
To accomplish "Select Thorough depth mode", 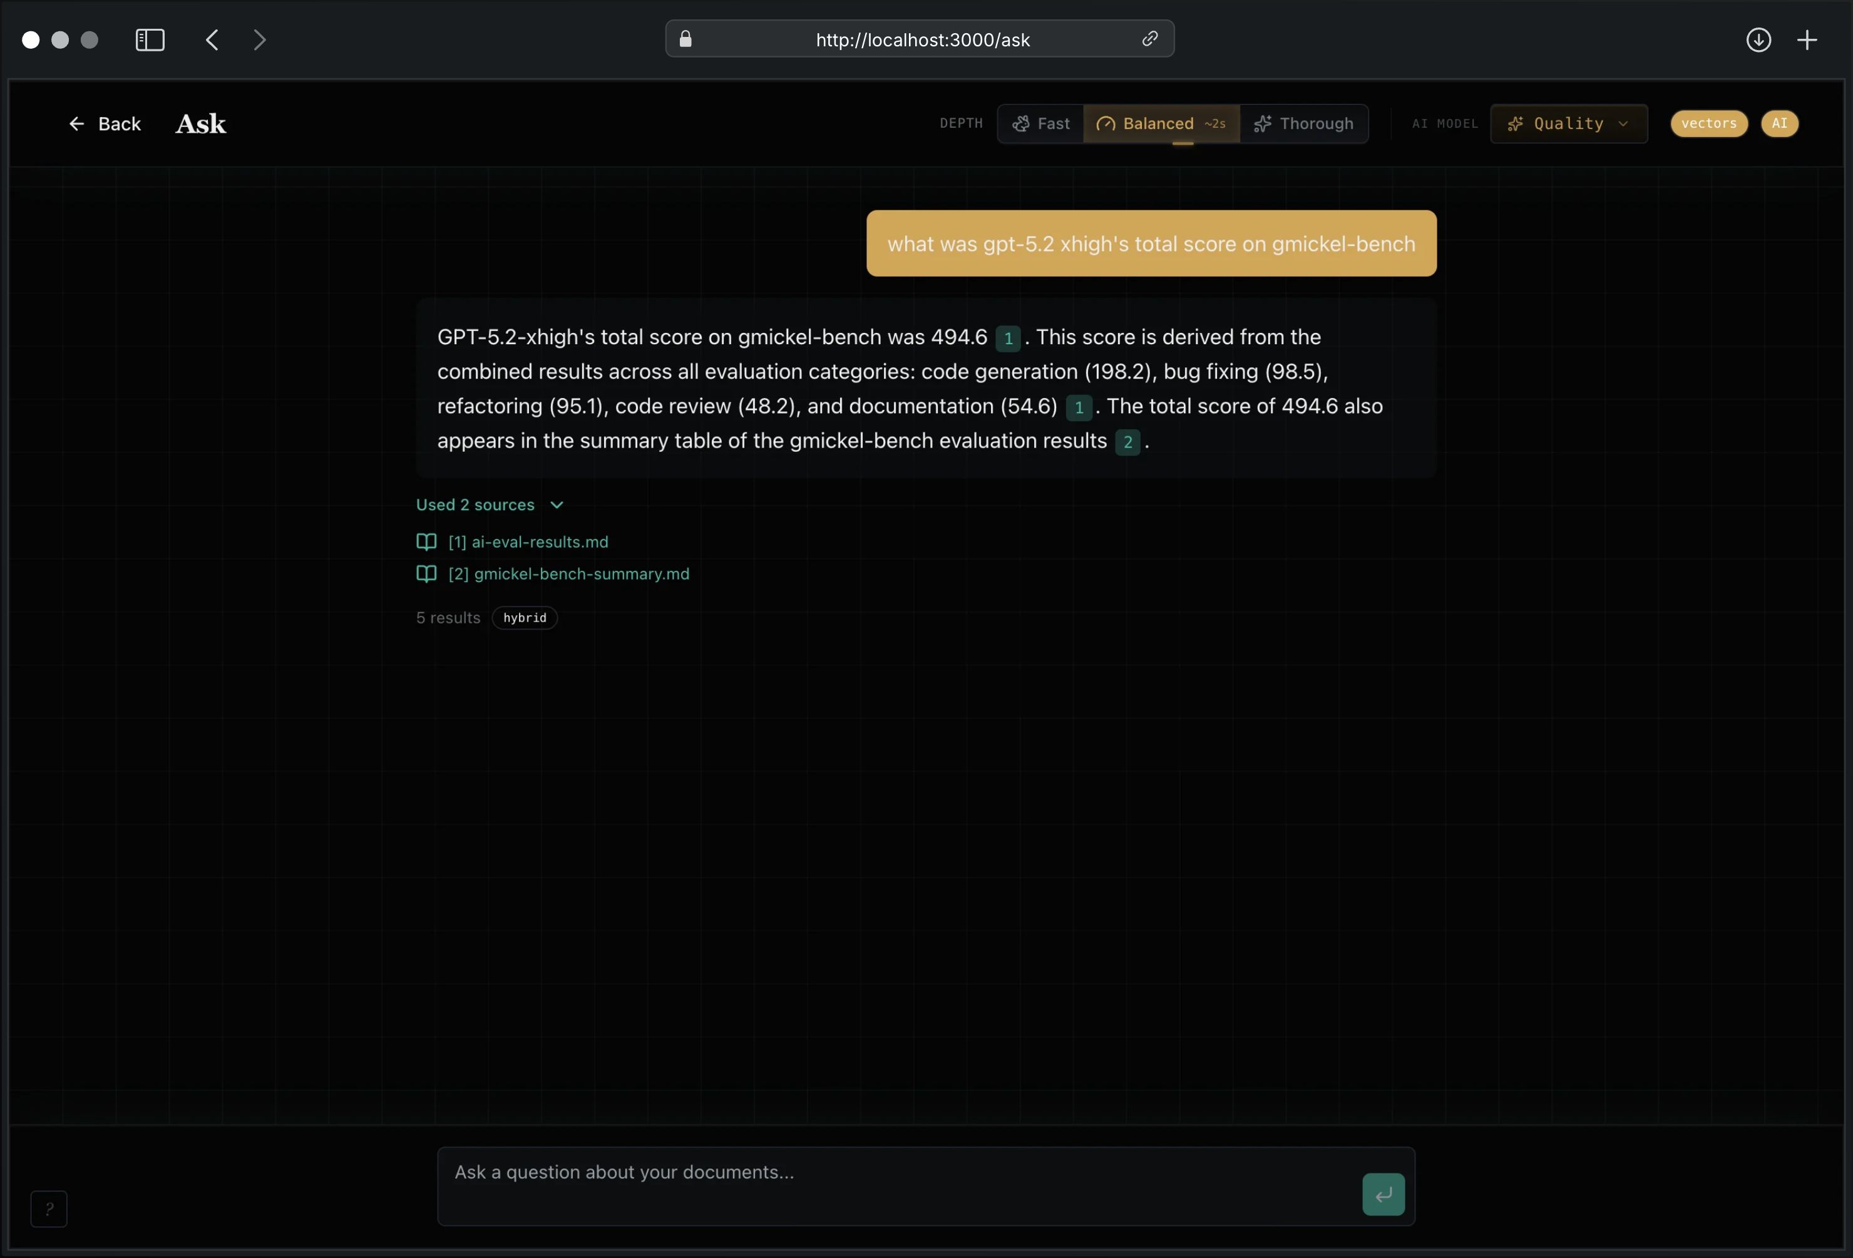I will point(1305,123).
